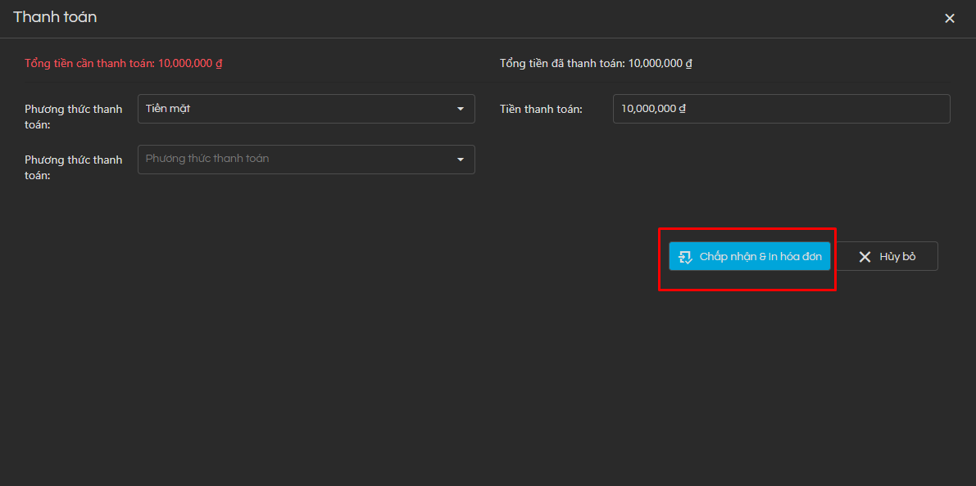Select a payment method from the second dropdown
The image size is (976, 486).
[306, 160]
